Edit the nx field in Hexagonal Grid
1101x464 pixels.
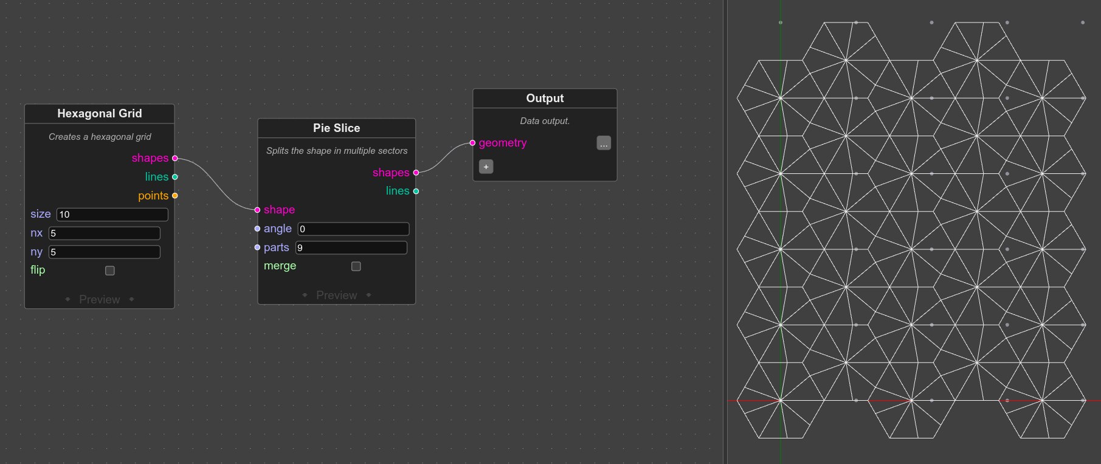pyautogui.click(x=105, y=234)
